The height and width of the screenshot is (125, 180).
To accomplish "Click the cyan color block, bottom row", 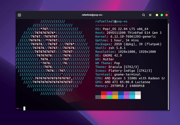I will click(132, 97).
